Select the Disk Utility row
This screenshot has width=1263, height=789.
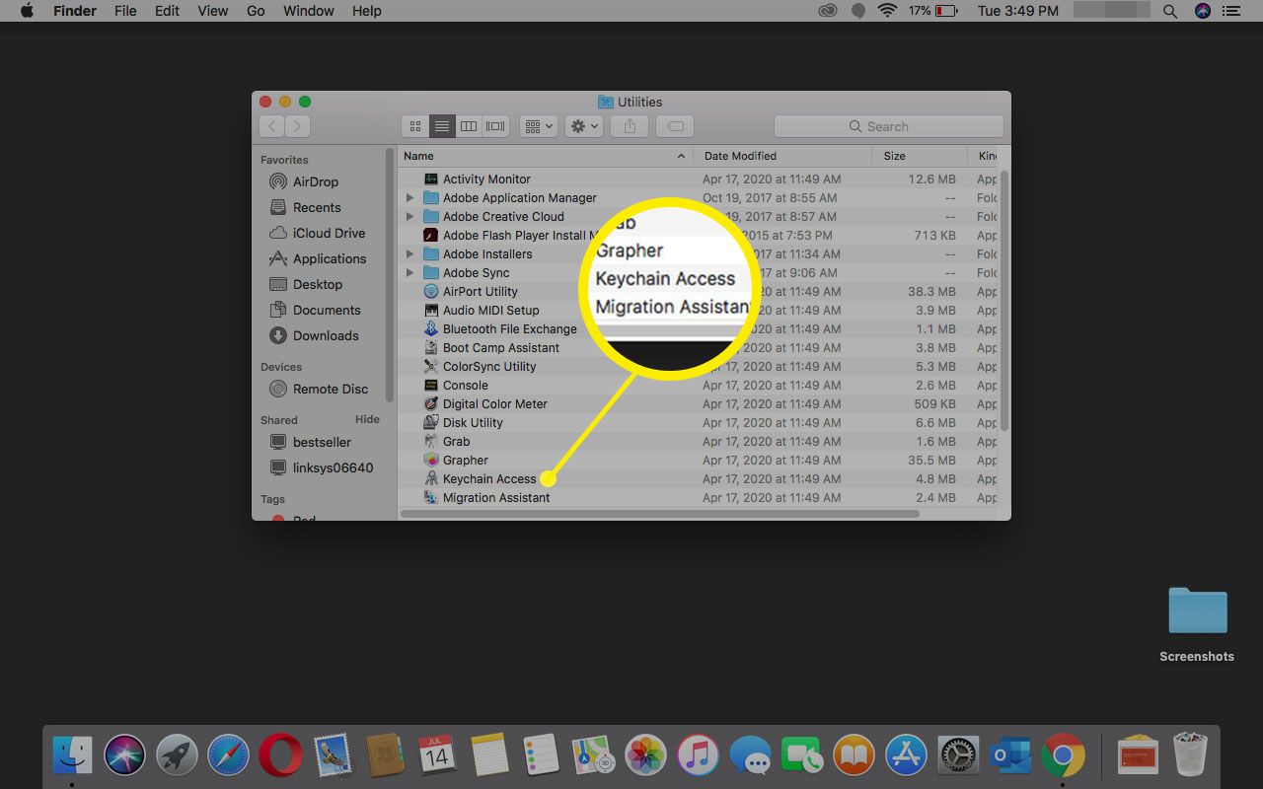[697, 422]
